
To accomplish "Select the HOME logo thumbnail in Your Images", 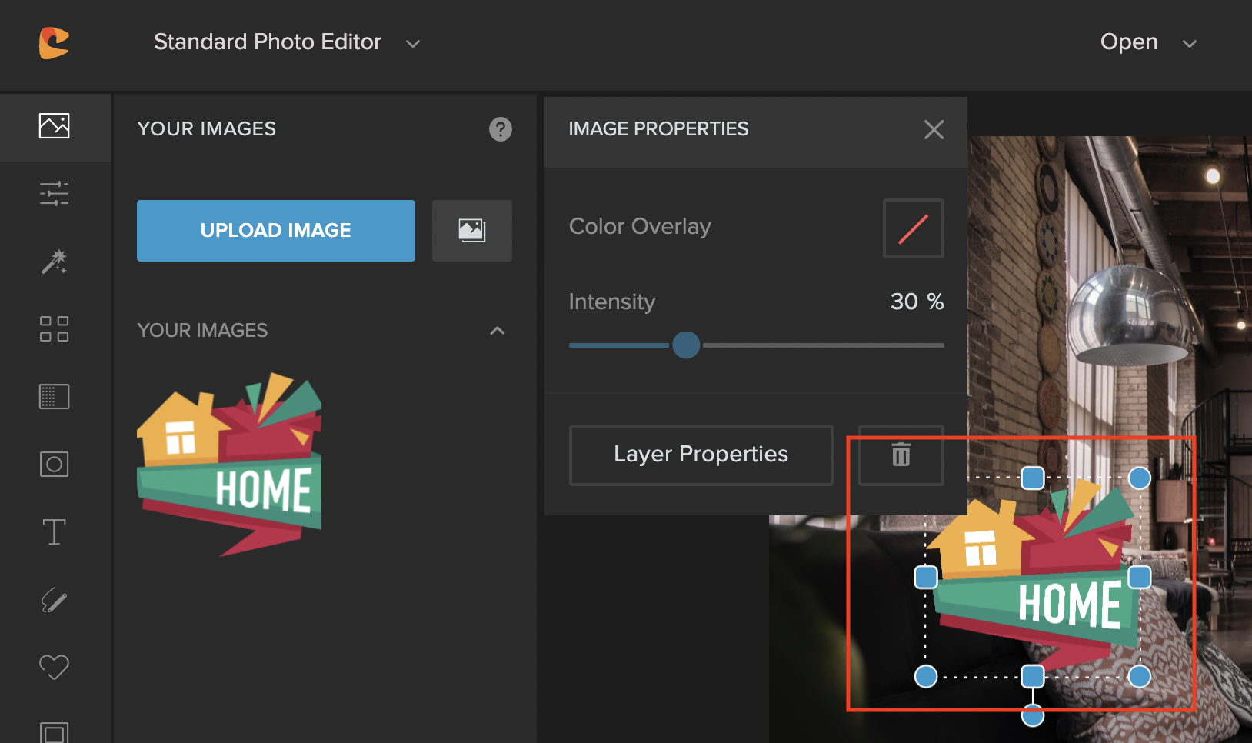I will (x=229, y=464).
